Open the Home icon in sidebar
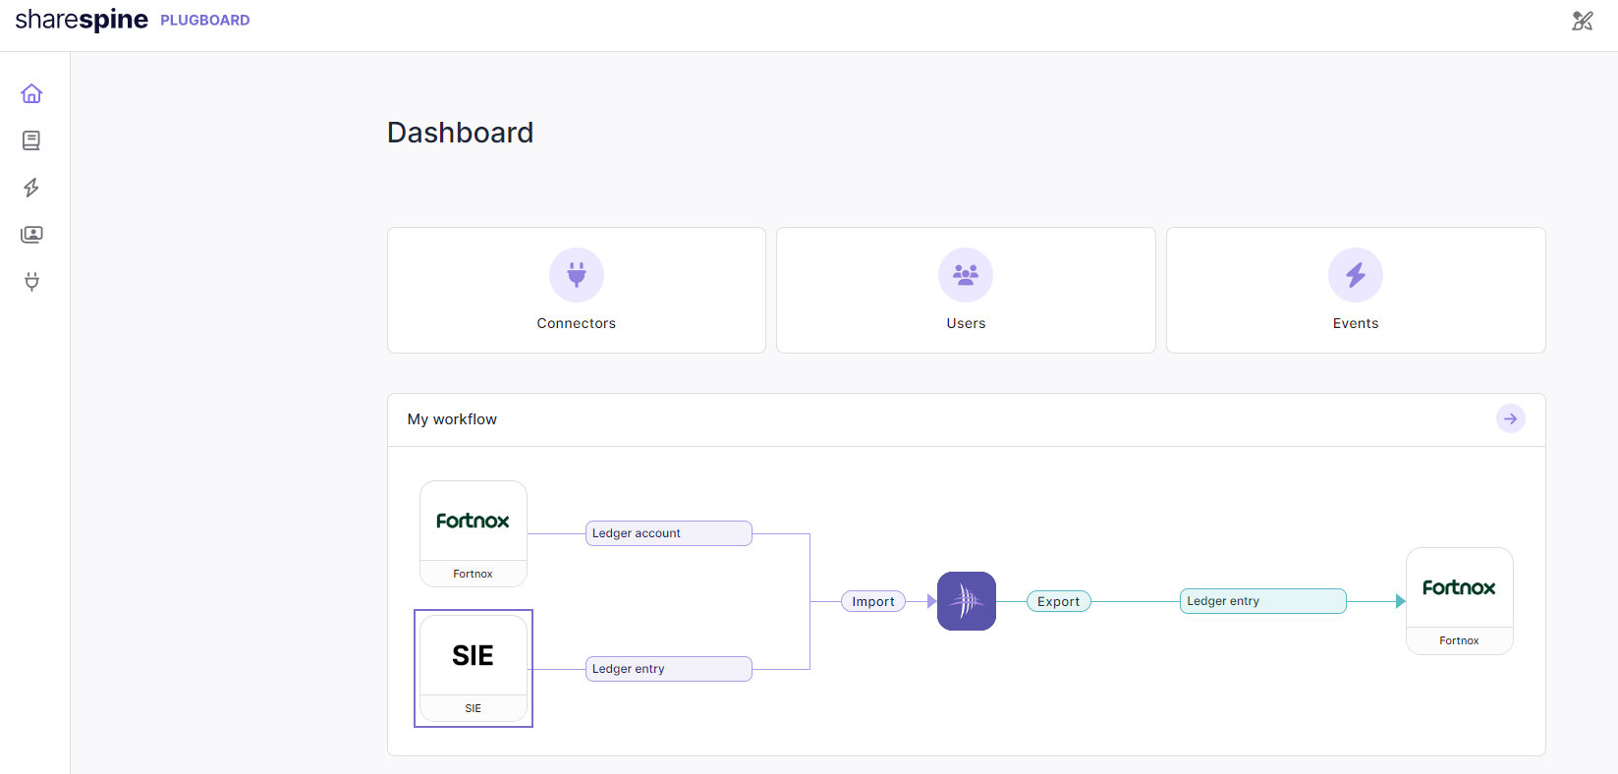The height and width of the screenshot is (774, 1618). pos(31,93)
